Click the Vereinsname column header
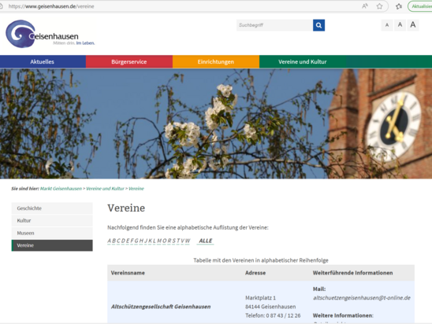Screen dimensions: 432x324 tap(128, 273)
